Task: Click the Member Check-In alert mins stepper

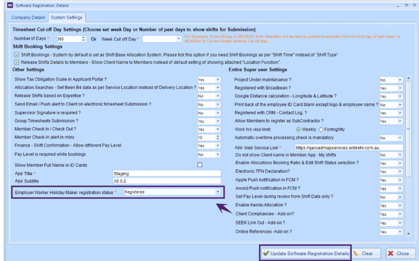Action: click(218, 137)
